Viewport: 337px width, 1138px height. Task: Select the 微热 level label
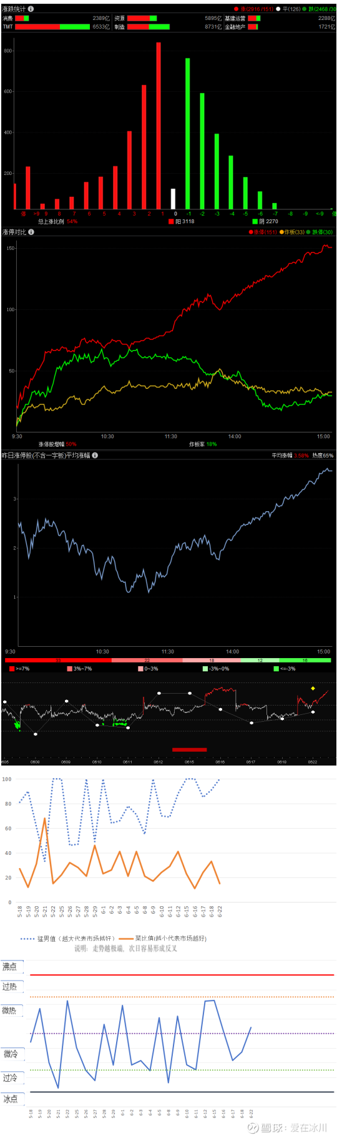click(9, 1011)
